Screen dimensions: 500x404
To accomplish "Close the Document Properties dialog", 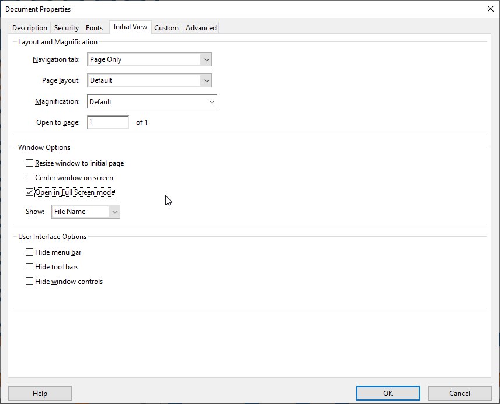I will coord(491,9).
